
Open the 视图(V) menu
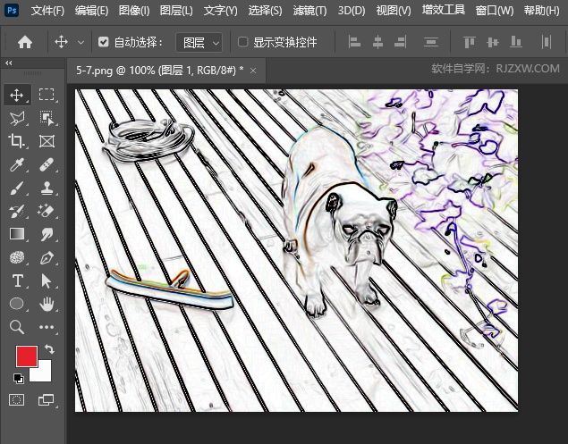[x=394, y=11]
